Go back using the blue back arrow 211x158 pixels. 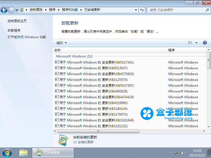coord(4,10)
